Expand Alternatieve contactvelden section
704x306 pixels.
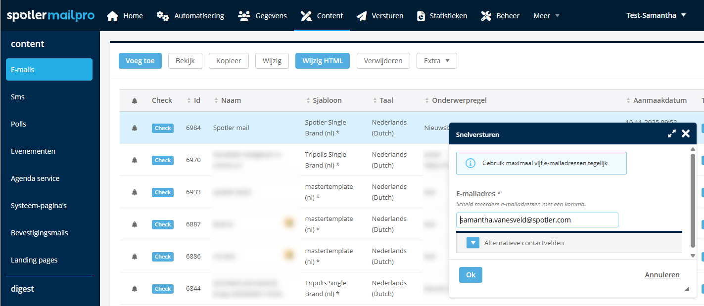[x=473, y=243]
